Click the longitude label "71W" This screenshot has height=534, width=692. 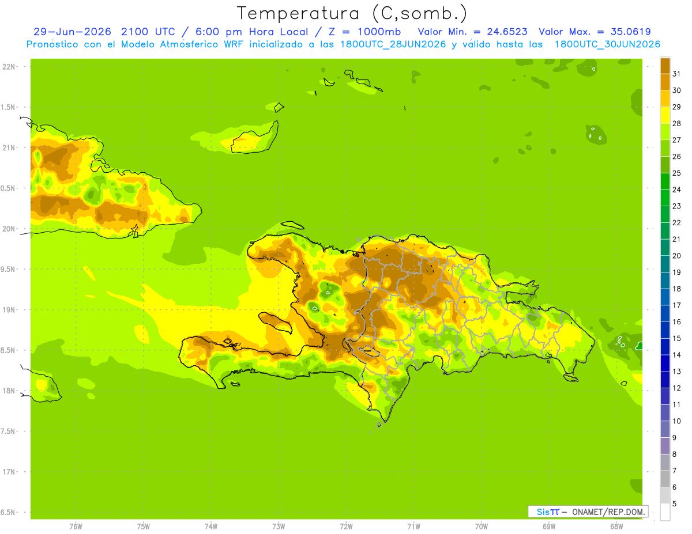413,527
